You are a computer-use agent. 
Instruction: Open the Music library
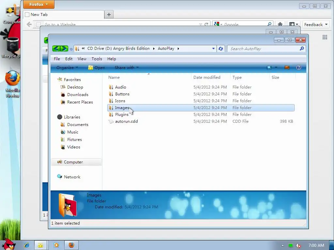(x=73, y=132)
